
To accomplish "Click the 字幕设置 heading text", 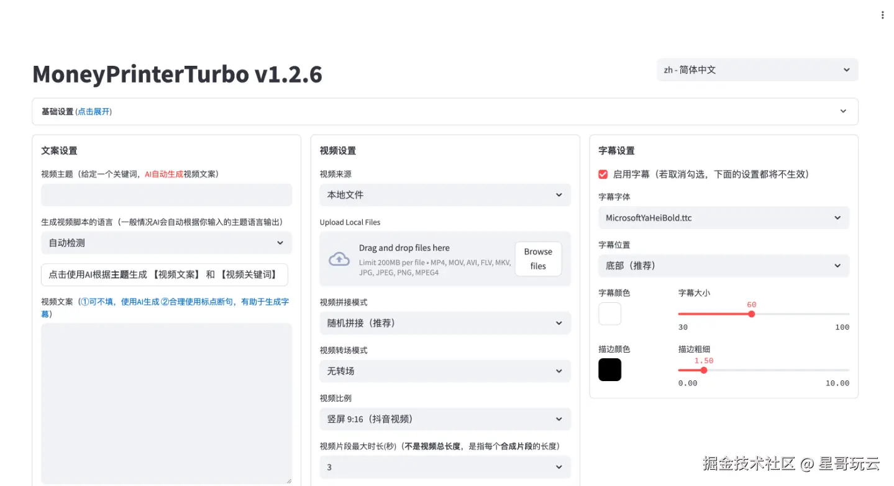I will pyautogui.click(x=616, y=151).
